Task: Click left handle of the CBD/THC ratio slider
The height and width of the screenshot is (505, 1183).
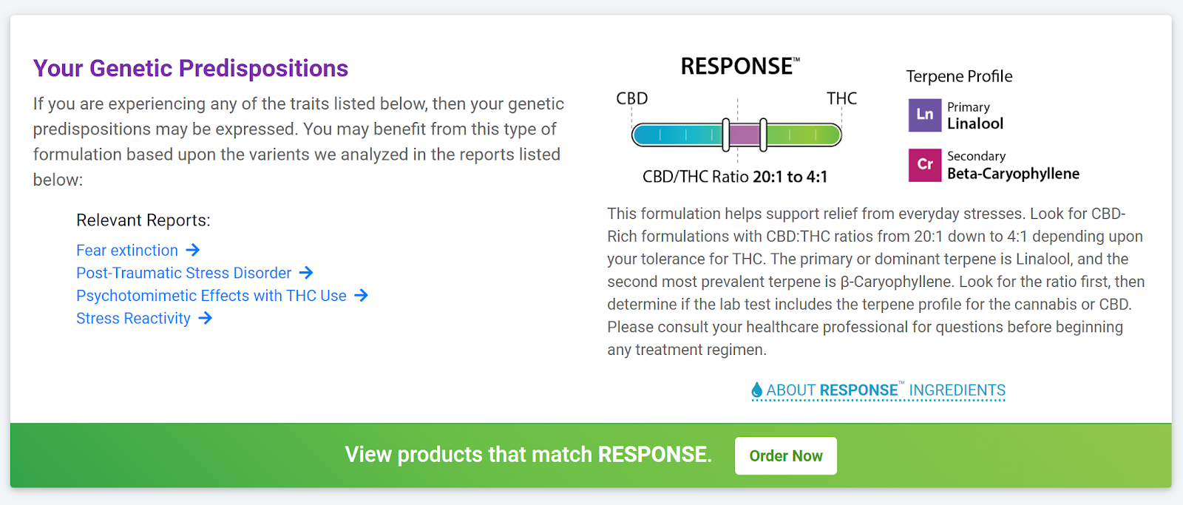Action: (726, 135)
